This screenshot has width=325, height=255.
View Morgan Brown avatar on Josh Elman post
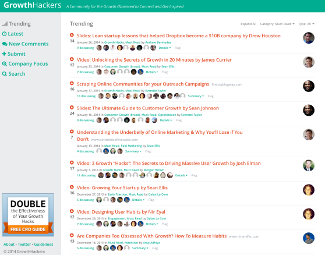click(309, 165)
